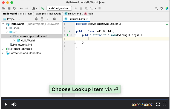Expand External Libraries
The image size is (170, 109).
coord(3,49)
